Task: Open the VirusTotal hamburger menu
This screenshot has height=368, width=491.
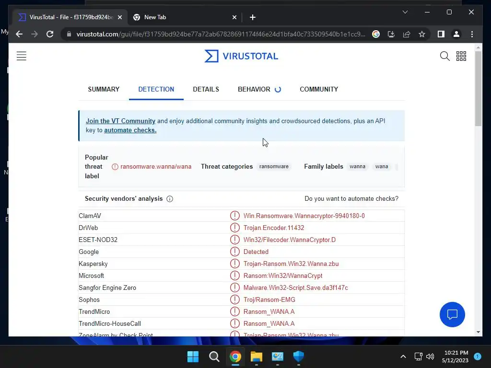Action: point(21,56)
